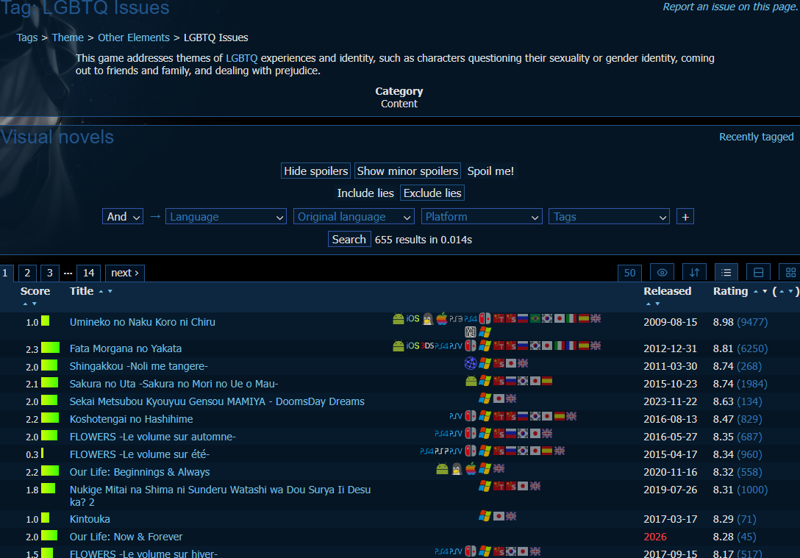
Task: Click the Windows icon in Sekai Metsubou row
Action: point(485,398)
